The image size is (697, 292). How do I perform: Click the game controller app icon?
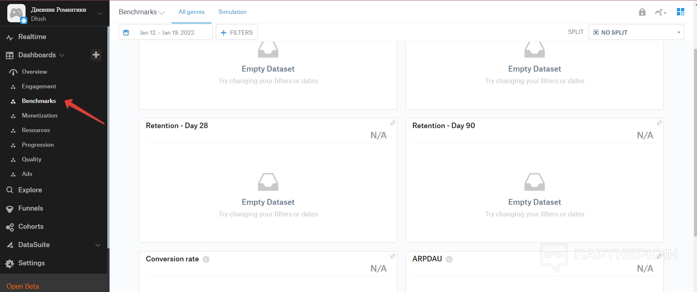16,13
